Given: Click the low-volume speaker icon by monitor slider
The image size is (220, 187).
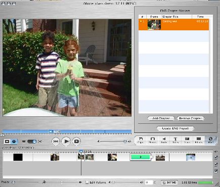Looking at the screenshot, I should pyautogui.click(x=99, y=142).
